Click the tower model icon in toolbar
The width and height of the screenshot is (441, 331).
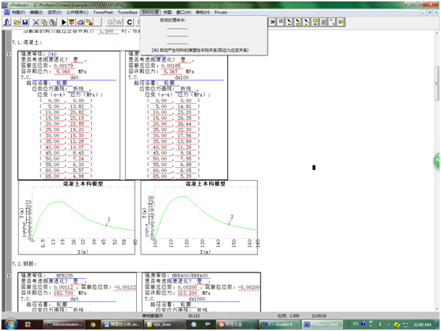coord(7,22)
